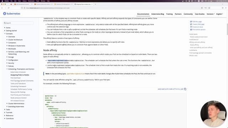Screen dimensions: 228x128
Task: Jump to What's next in contents
Action: point(193,55)
